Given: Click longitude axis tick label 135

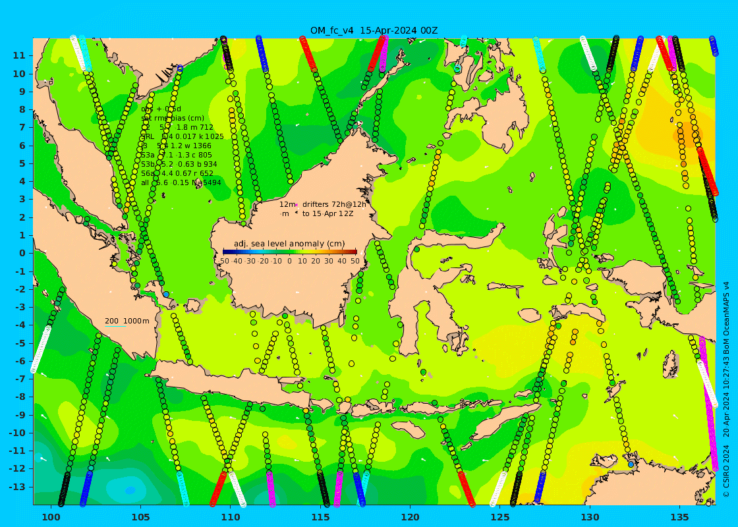Looking at the screenshot, I should click(679, 518).
